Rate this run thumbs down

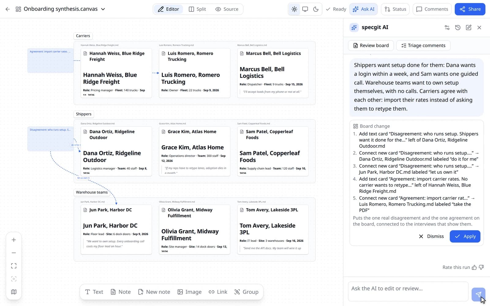click(481, 267)
